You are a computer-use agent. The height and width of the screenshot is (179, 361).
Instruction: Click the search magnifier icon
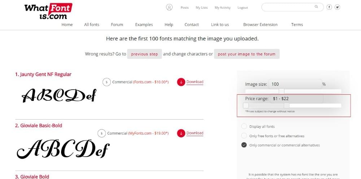point(317,7)
